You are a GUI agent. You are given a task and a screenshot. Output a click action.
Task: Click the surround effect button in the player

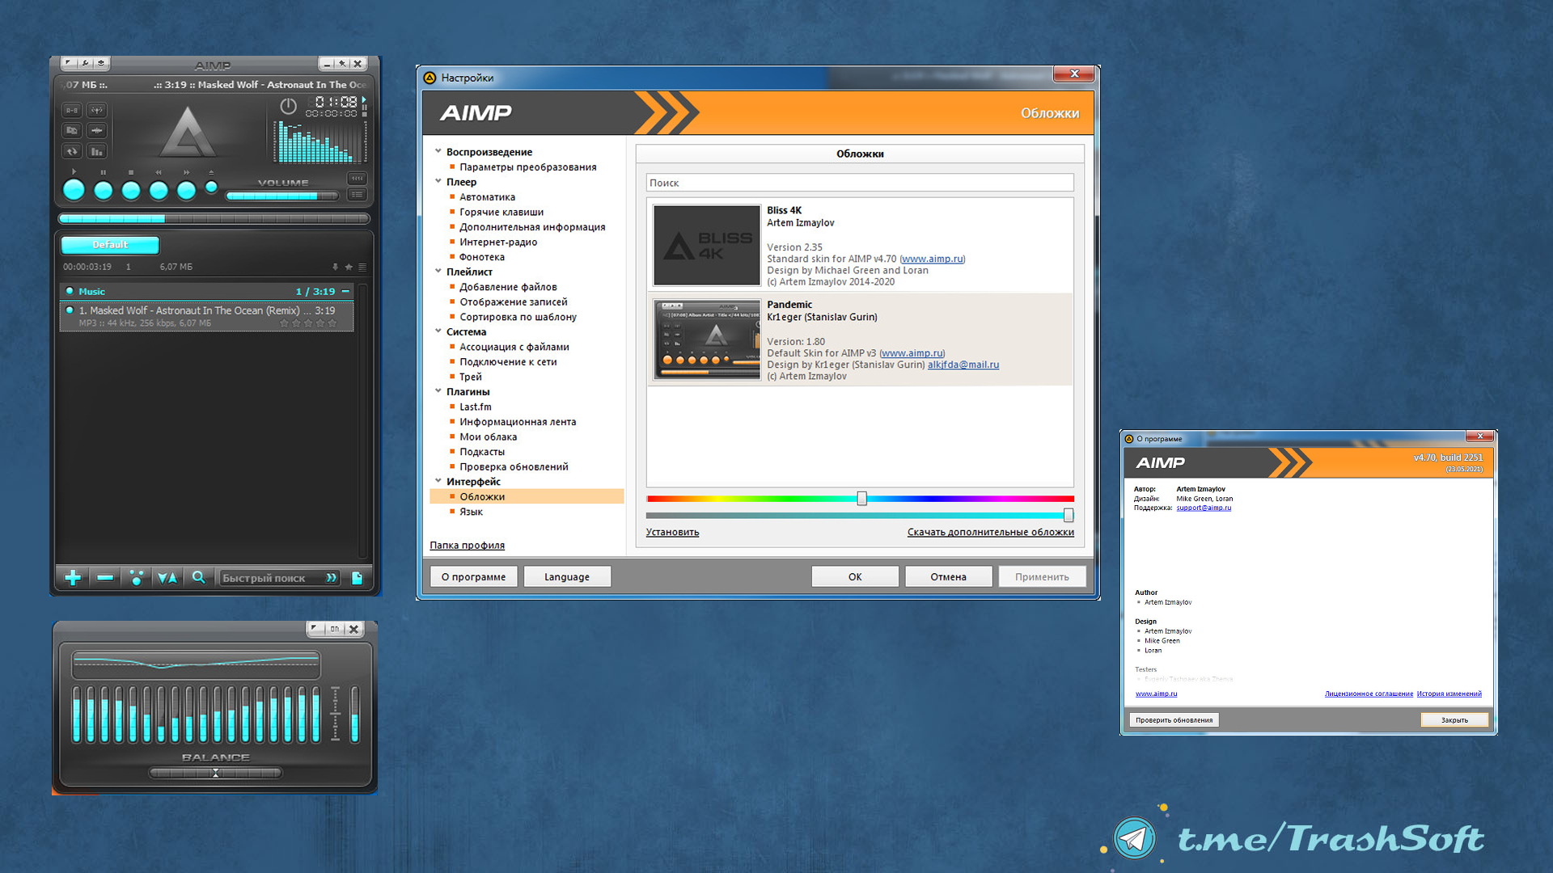97,110
